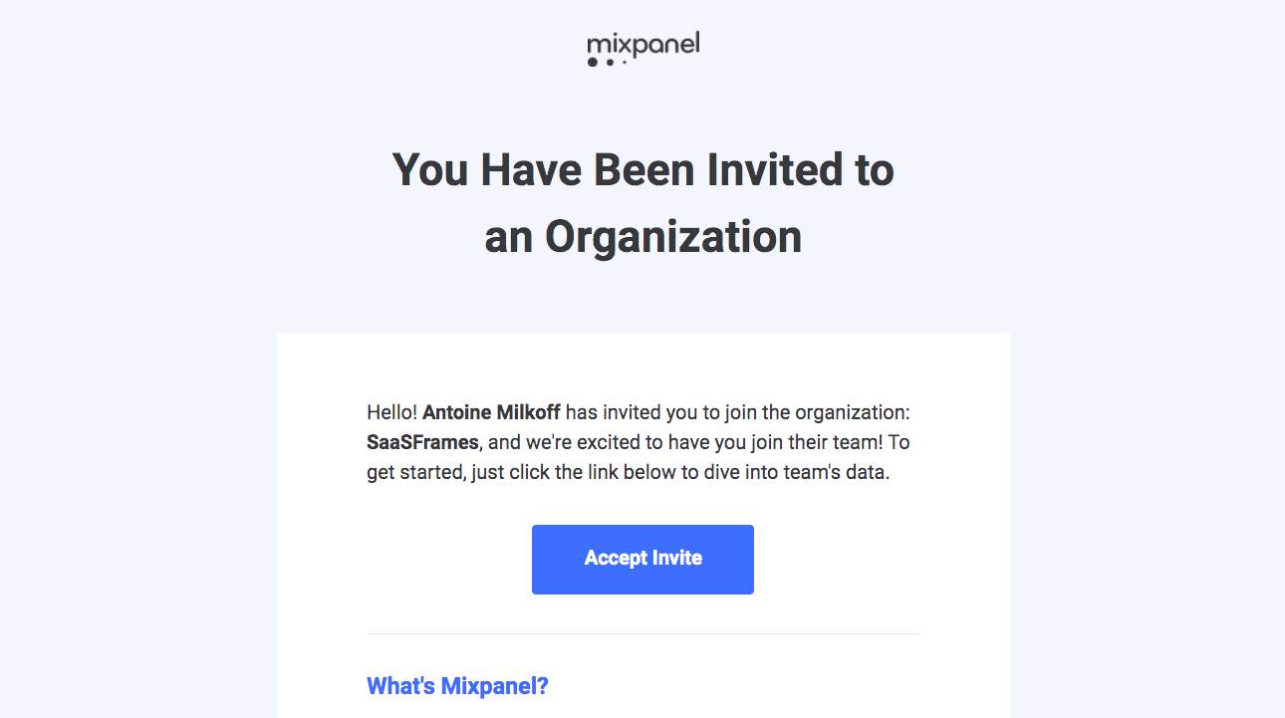The height and width of the screenshot is (718, 1285).
Task: Select the bold SaaSFrames organization name
Action: click(421, 441)
